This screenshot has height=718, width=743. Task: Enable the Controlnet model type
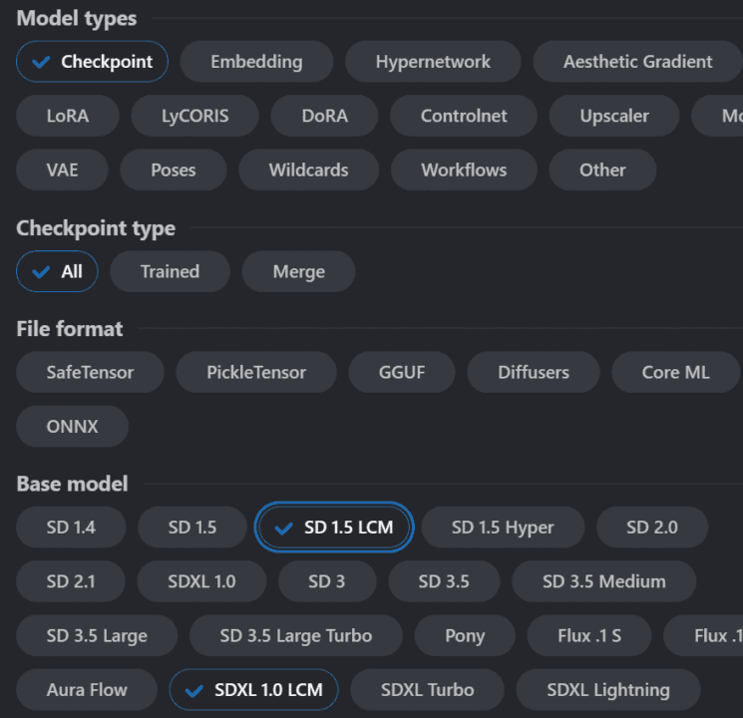(464, 116)
